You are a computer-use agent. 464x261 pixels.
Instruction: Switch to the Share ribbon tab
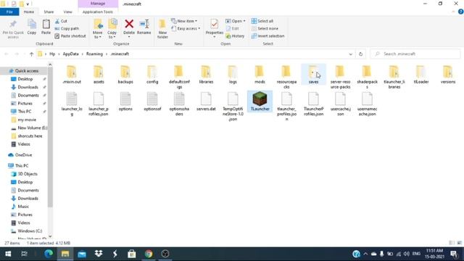tap(49, 12)
